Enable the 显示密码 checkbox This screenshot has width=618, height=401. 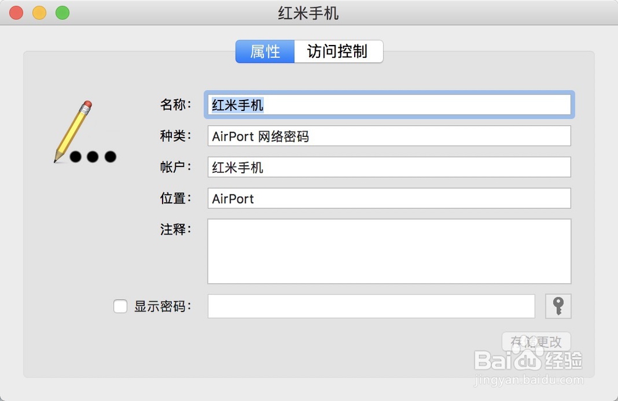tap(121, 306)
